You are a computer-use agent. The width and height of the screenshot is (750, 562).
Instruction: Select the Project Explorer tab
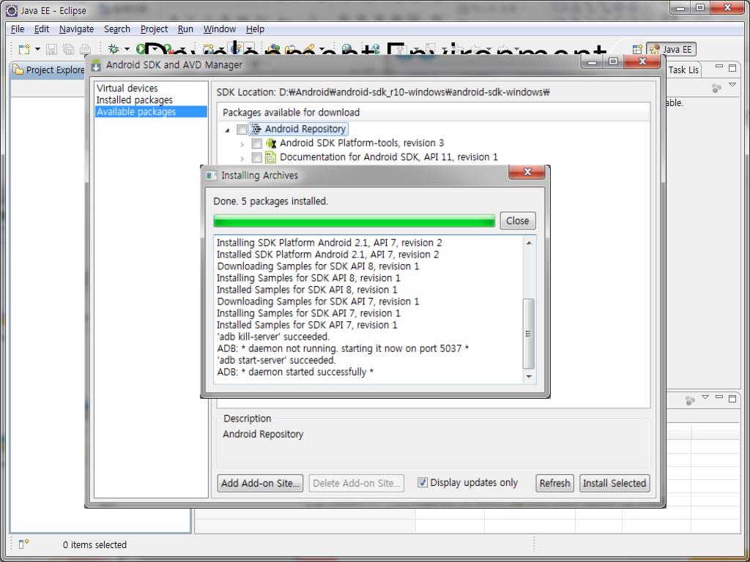49,70
